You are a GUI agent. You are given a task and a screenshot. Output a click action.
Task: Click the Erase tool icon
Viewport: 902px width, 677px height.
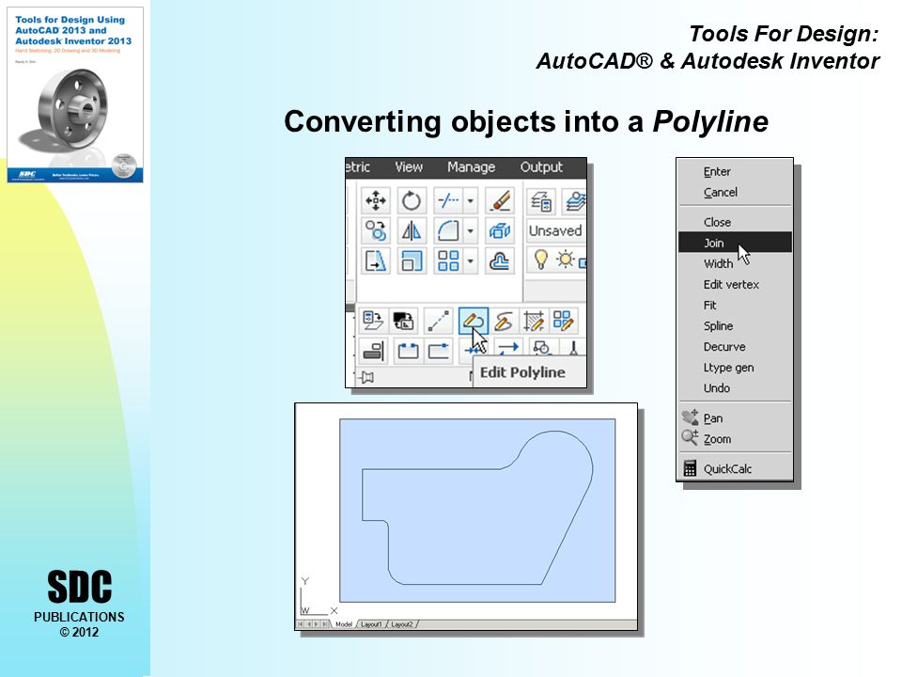[499, 201]
